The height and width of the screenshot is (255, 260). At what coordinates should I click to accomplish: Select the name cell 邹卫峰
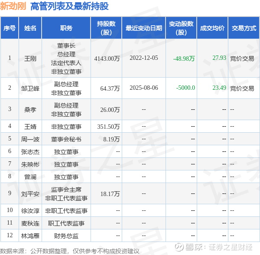point(30,88)
